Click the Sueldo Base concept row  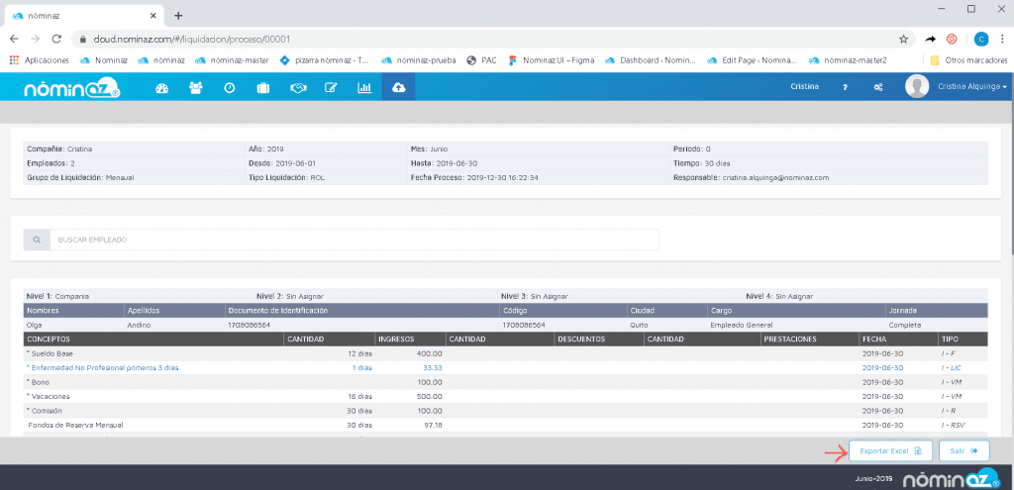click(x=506, y=354)
